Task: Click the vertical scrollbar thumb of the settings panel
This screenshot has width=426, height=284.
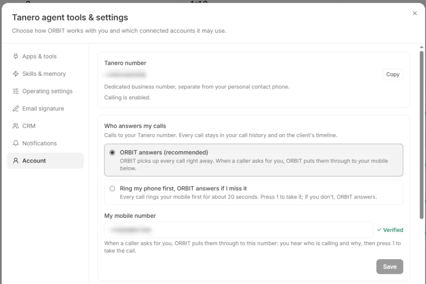Action: [421, 135]
